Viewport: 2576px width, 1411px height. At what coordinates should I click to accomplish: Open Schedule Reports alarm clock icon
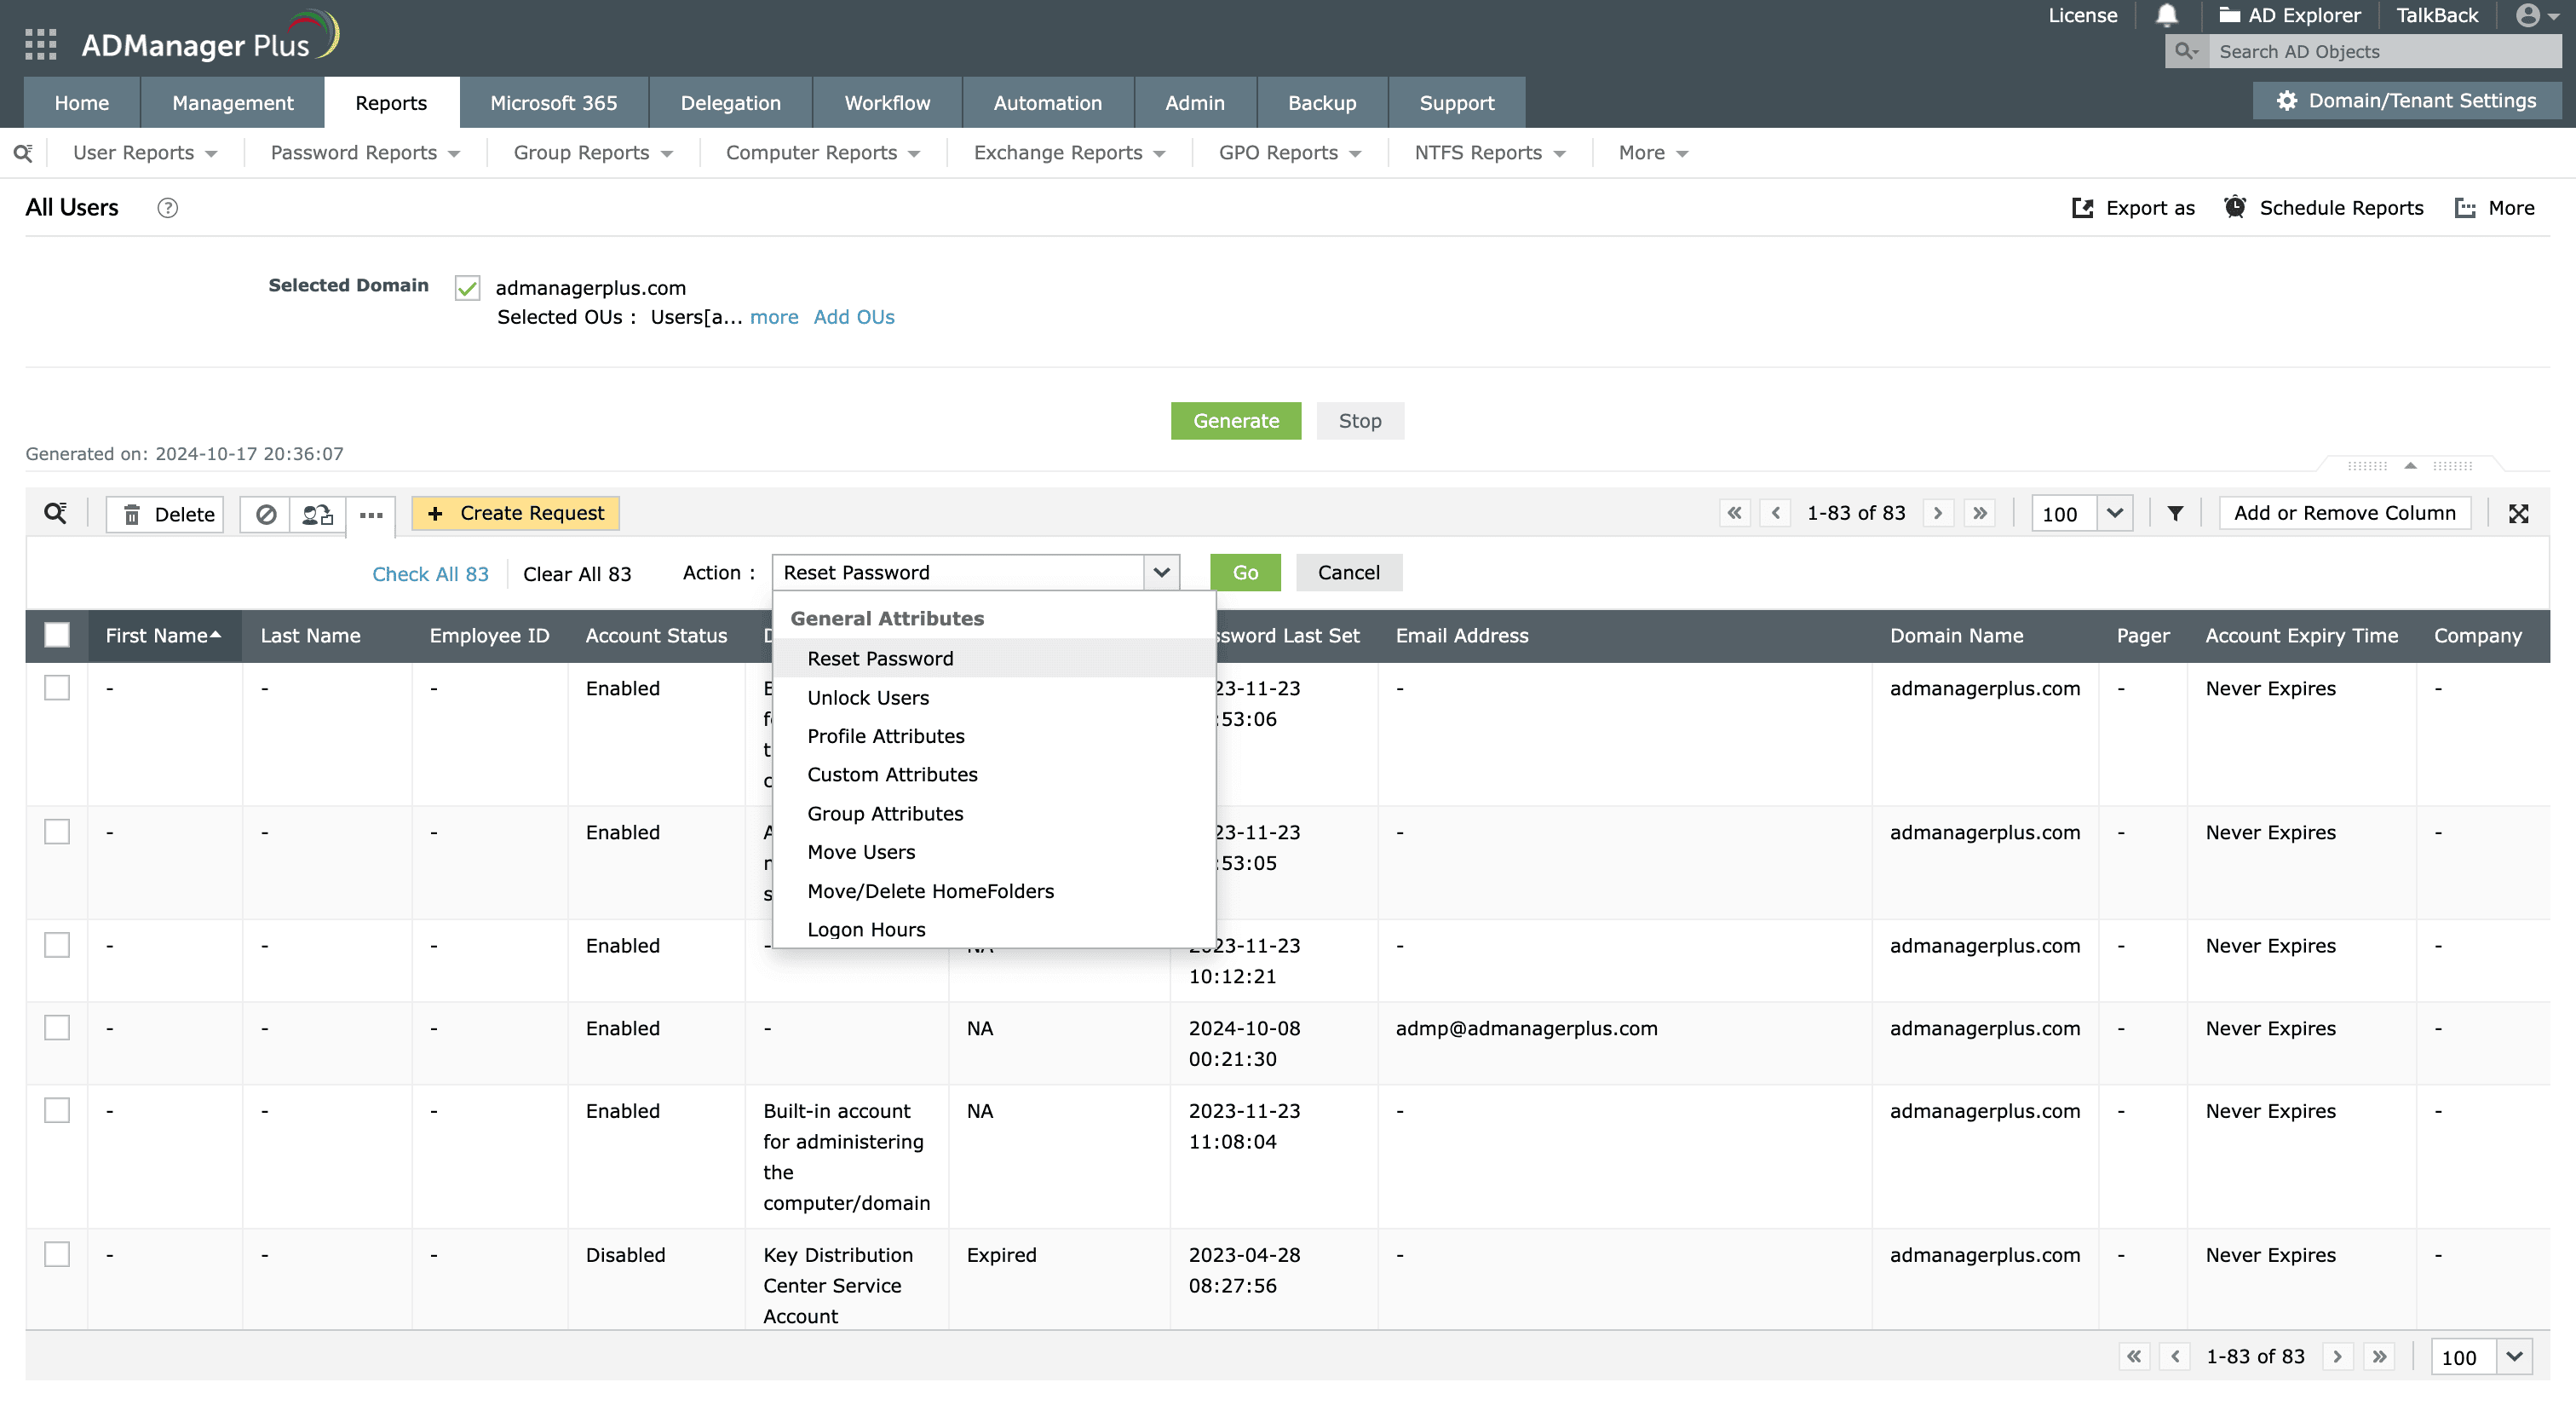[2236, 207]
